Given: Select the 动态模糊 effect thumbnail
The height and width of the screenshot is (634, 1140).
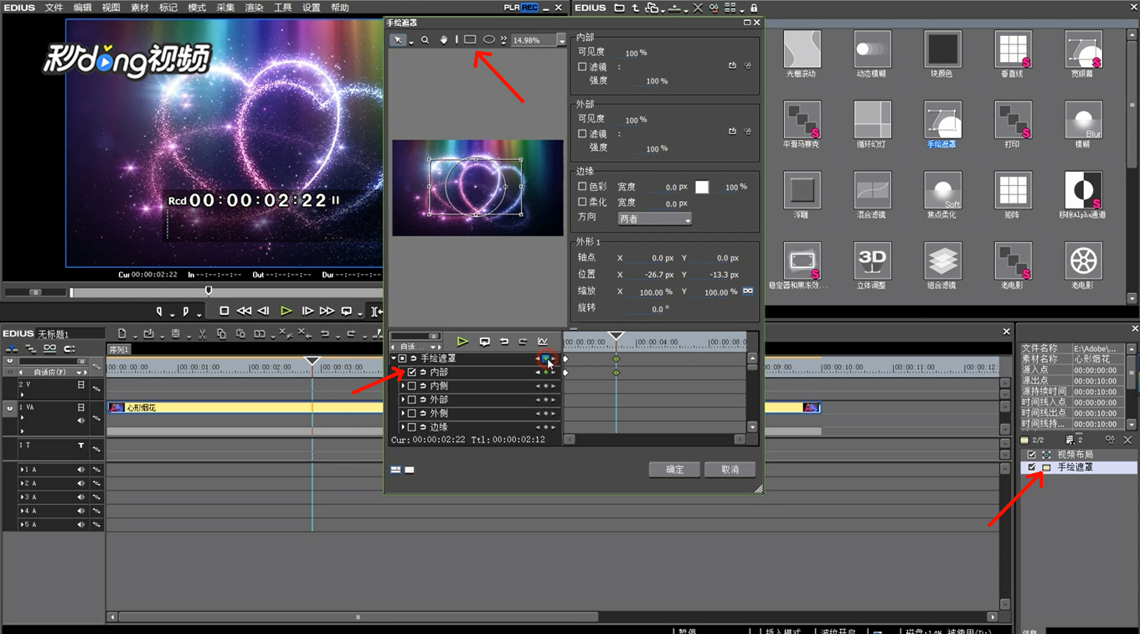Looking at the screenshot, I should click(872, 55).
